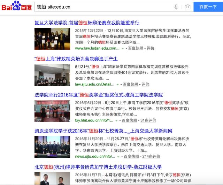Open the 淮海工学院法学院 德恒奖学金 result title
Screen dimensions: 223x185
tap(98, 95)
